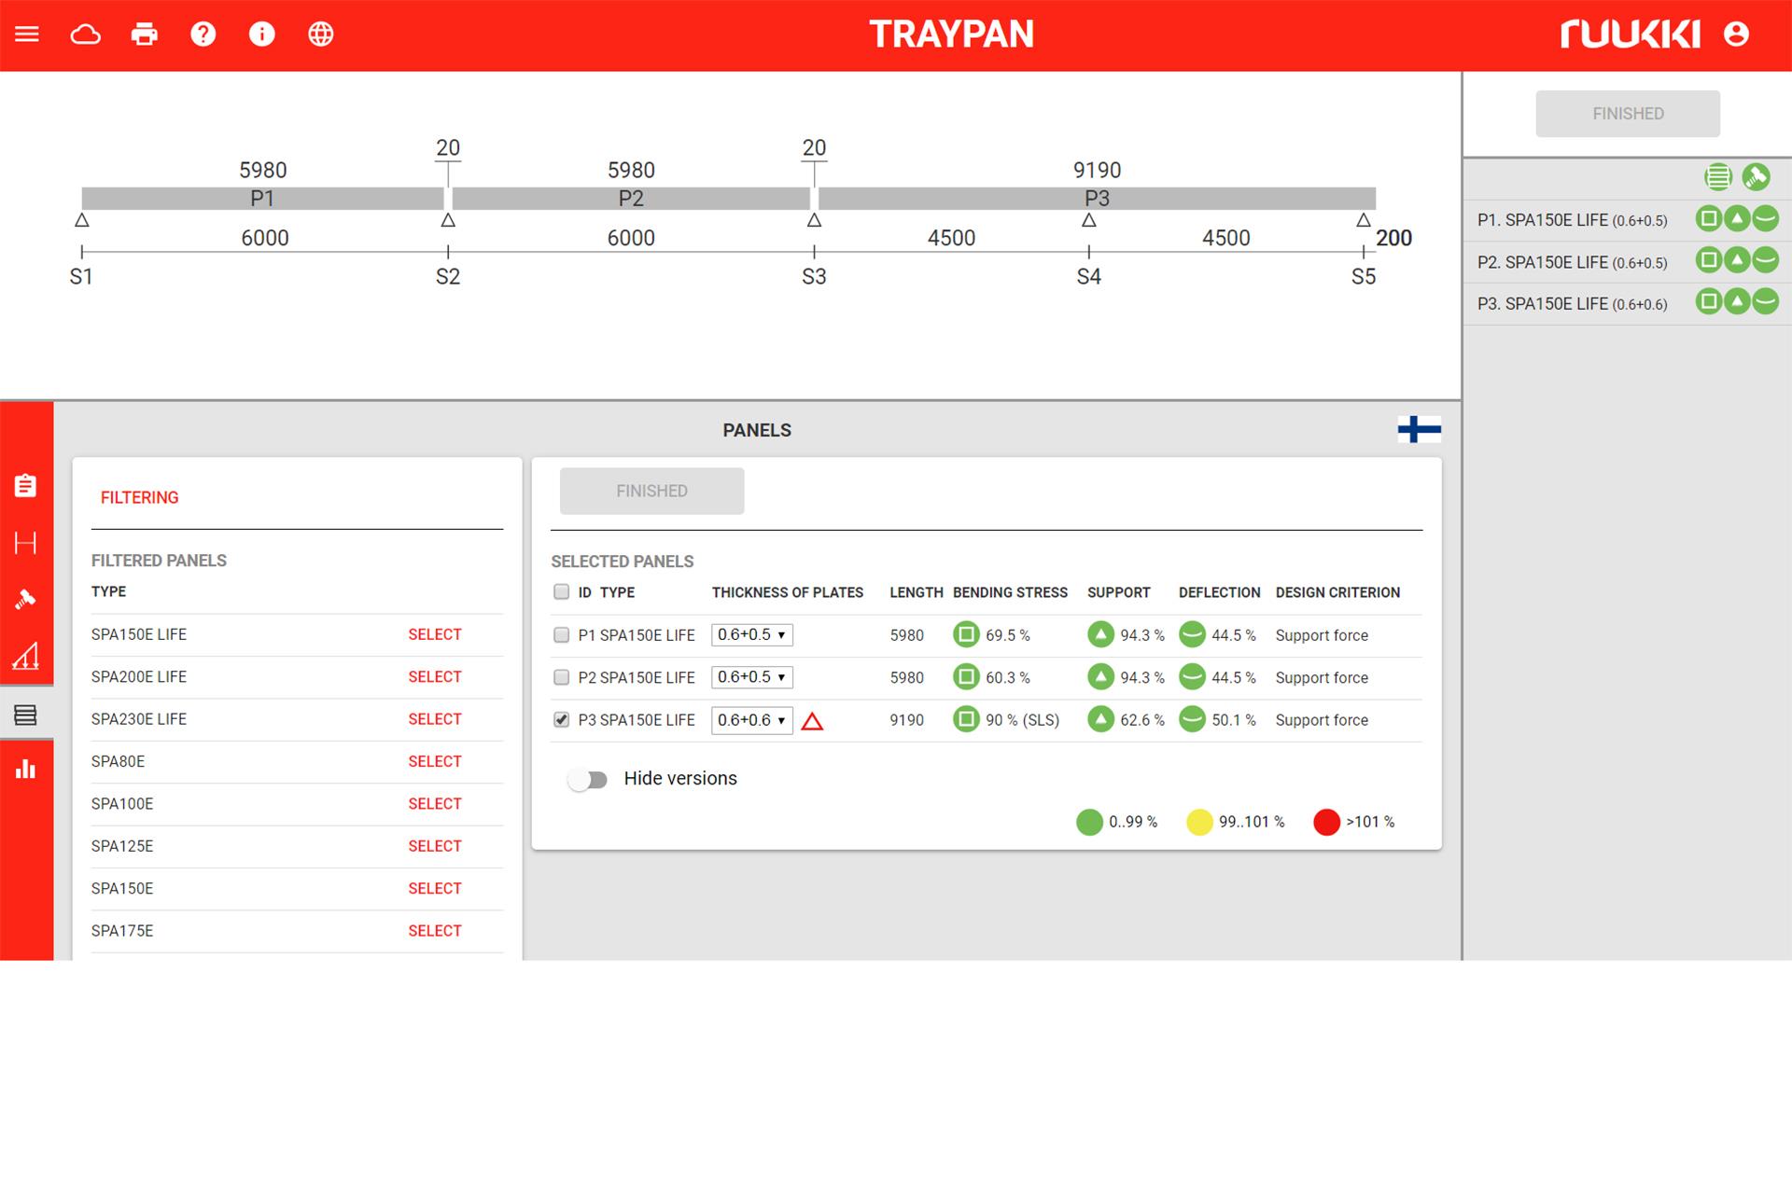Select SPA150E LIFE panel type
1792x1194 pixels.
click(x=434, y=634)
